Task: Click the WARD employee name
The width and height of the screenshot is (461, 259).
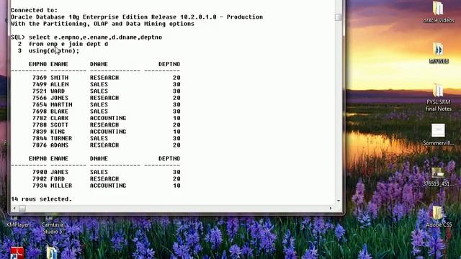Action: (58, 91)
